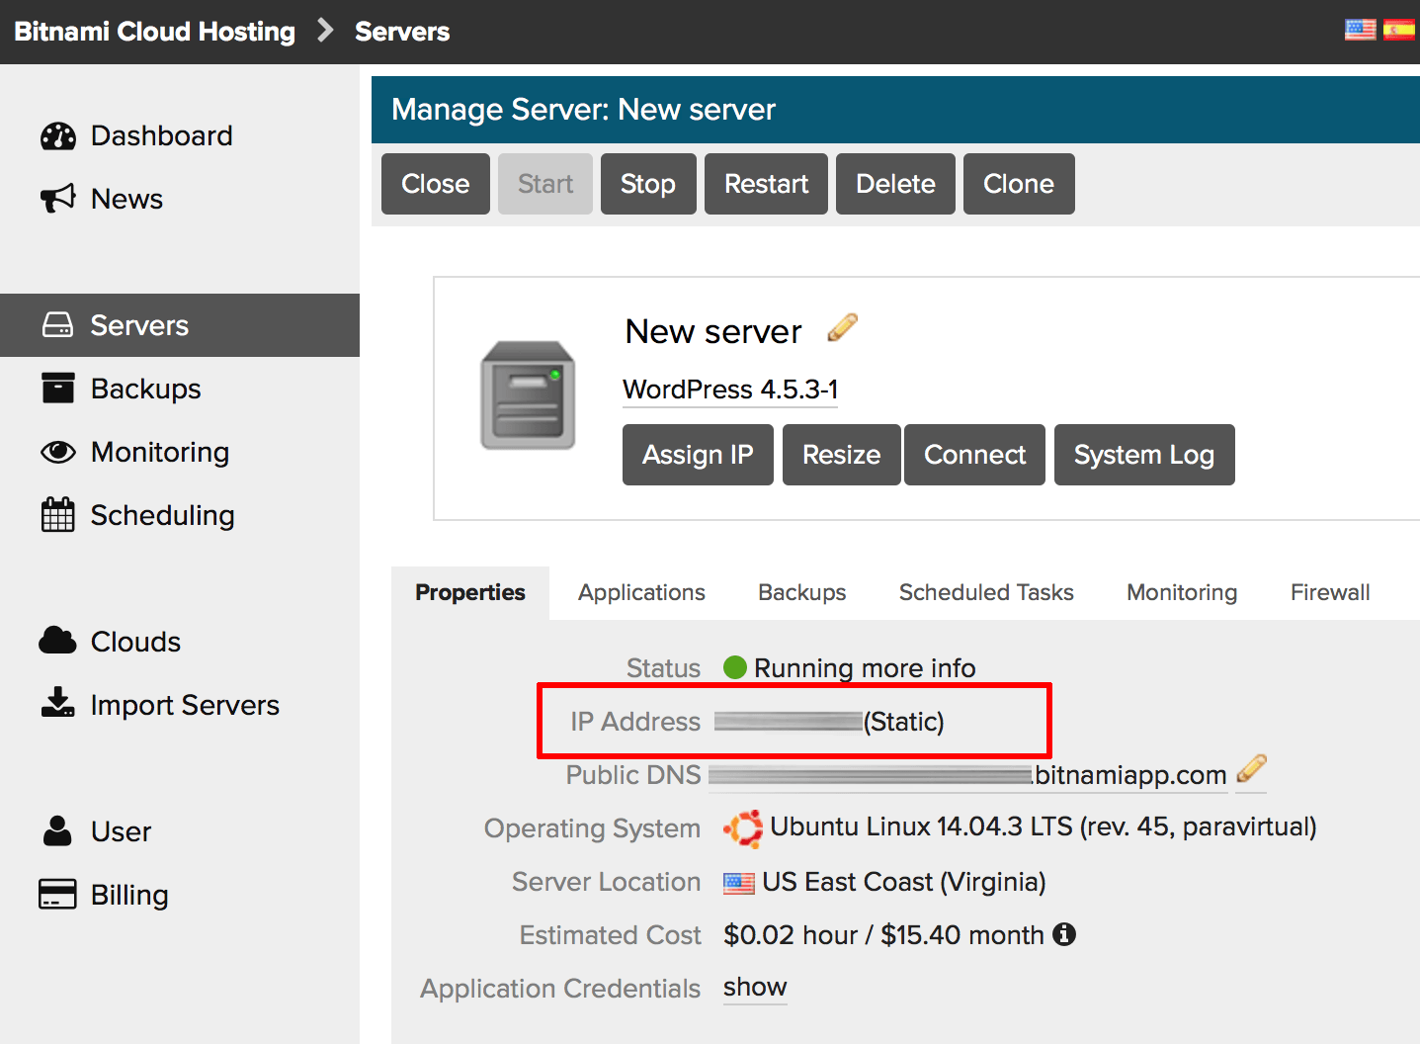Click the disabled Start button
1420x1044 pixels.
click(545, 184)
